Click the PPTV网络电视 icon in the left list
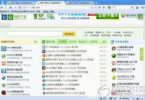This screenshot has height=100, width=145. click(x=3, y=49)
